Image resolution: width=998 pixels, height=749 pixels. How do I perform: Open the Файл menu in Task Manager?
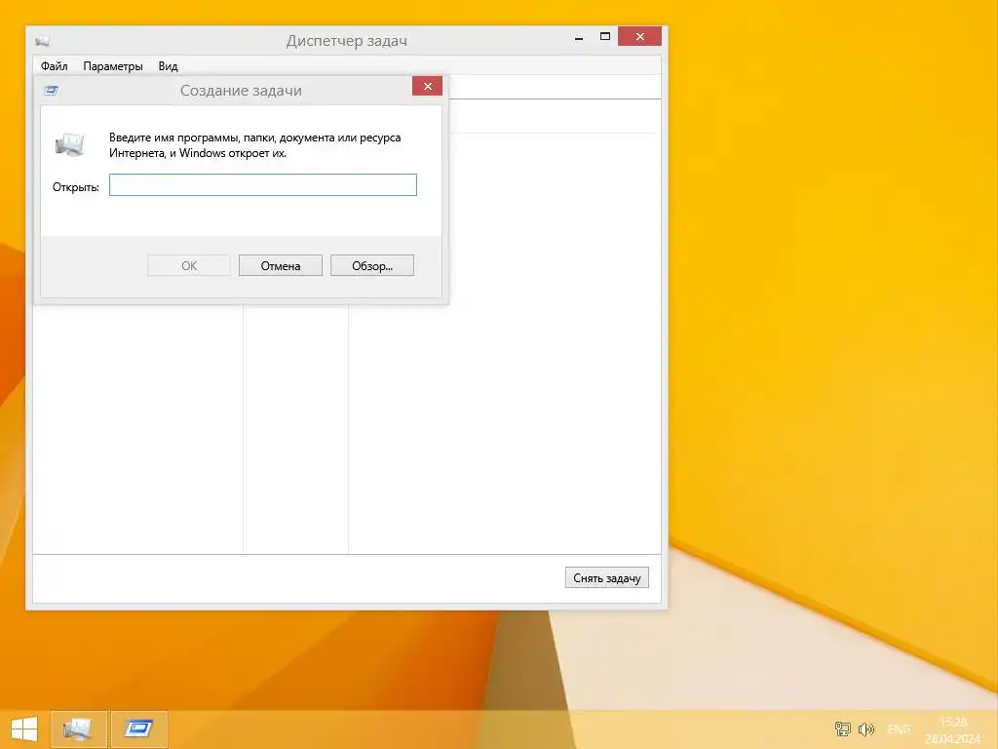point(55,66)
